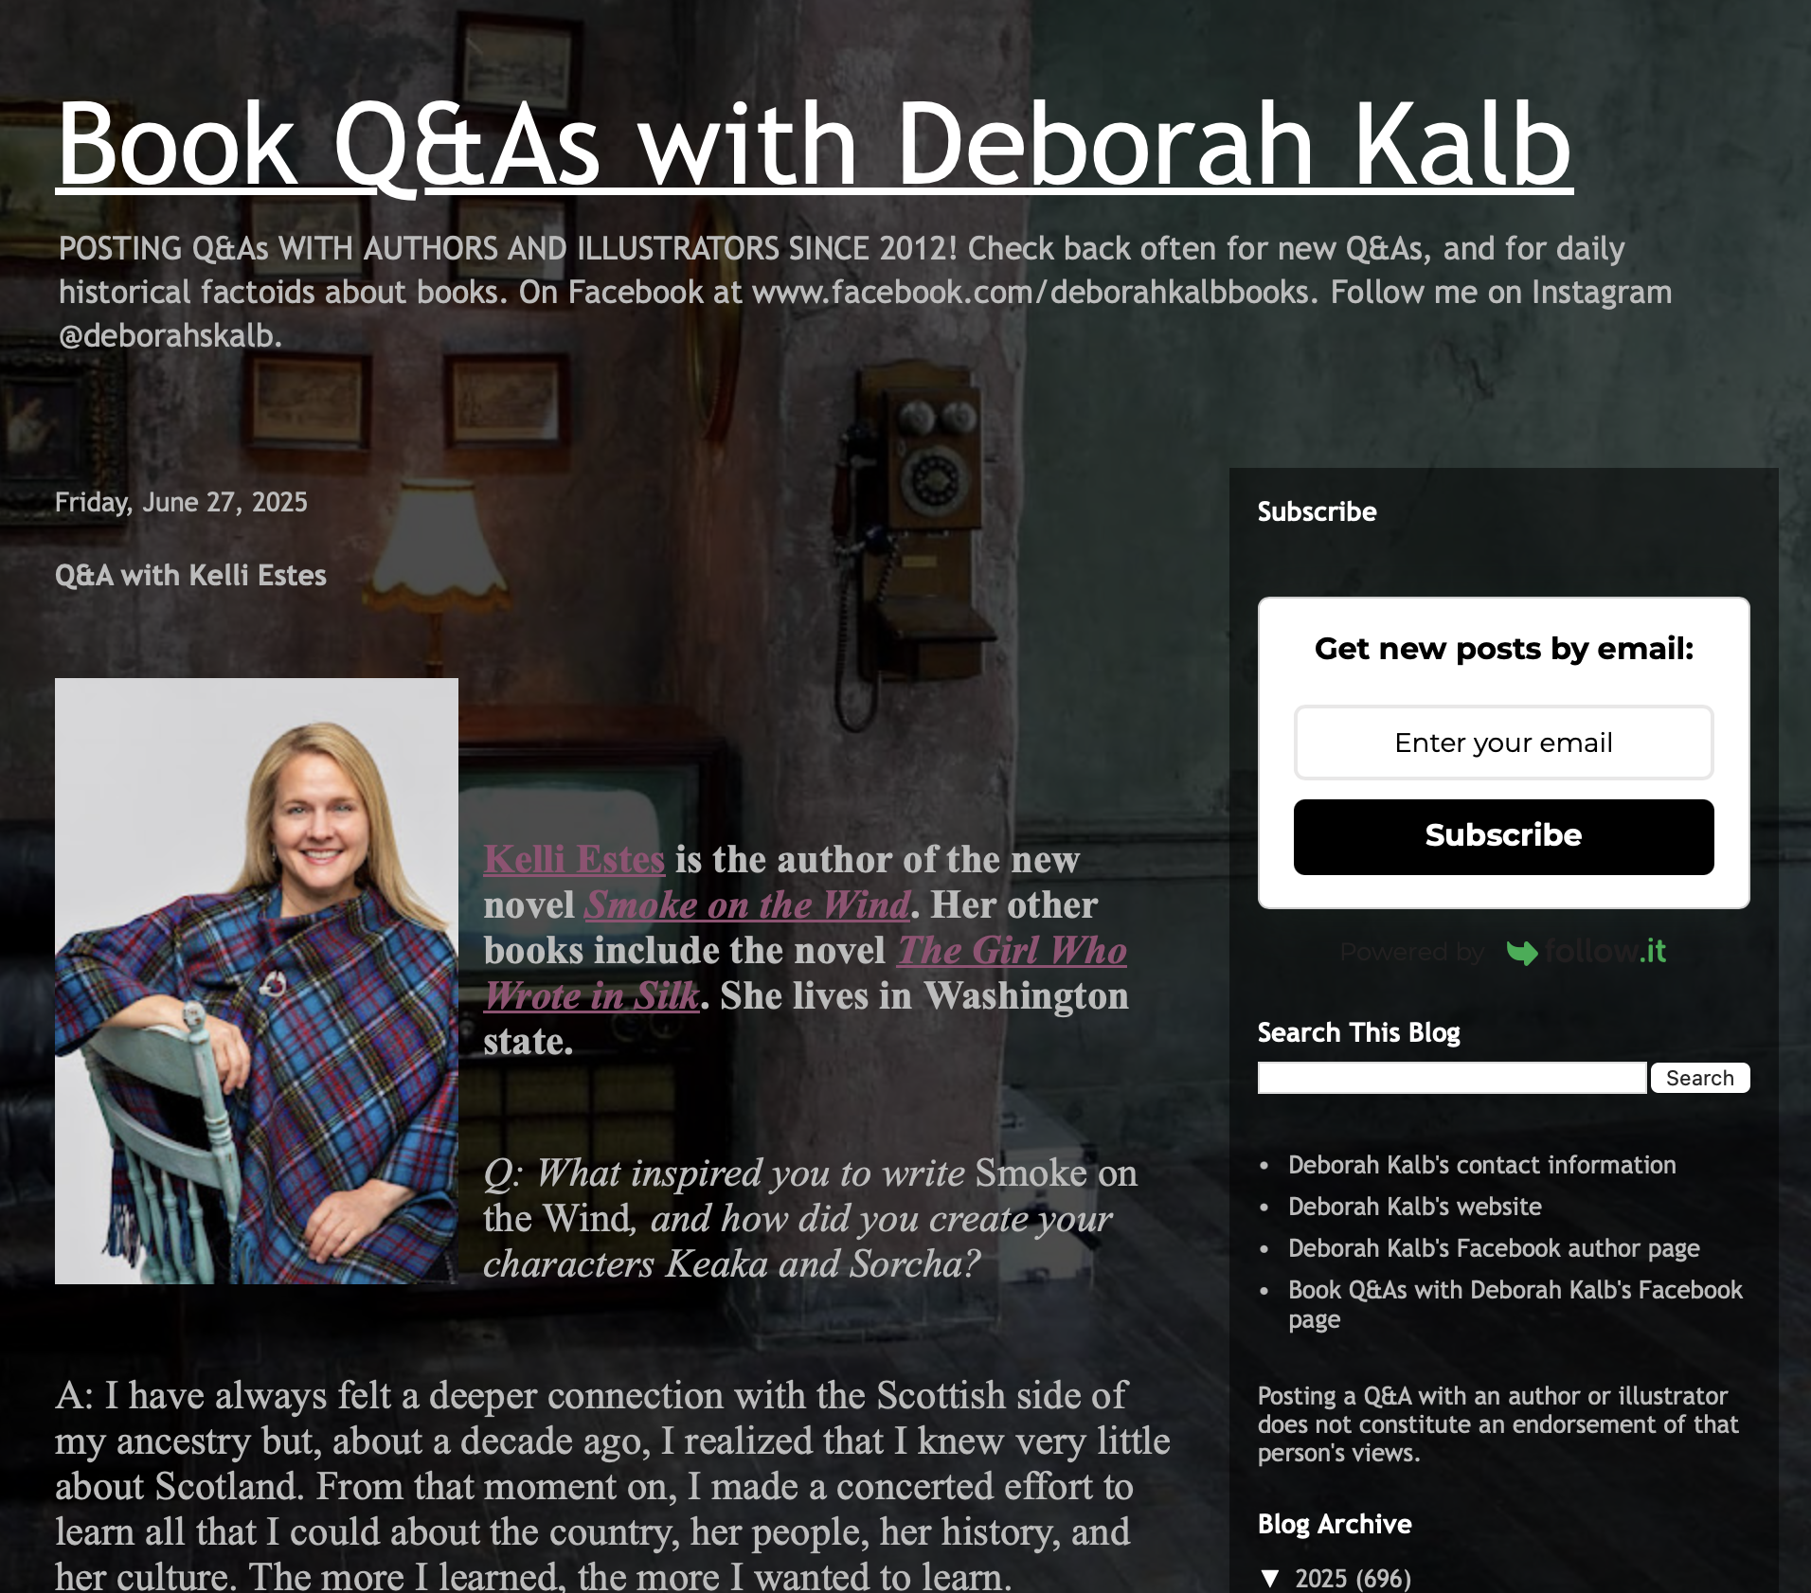Open Book Q&As with Deborah Kalb's Facebook page
1811x1593 pixels.
click(1515, 1304)
